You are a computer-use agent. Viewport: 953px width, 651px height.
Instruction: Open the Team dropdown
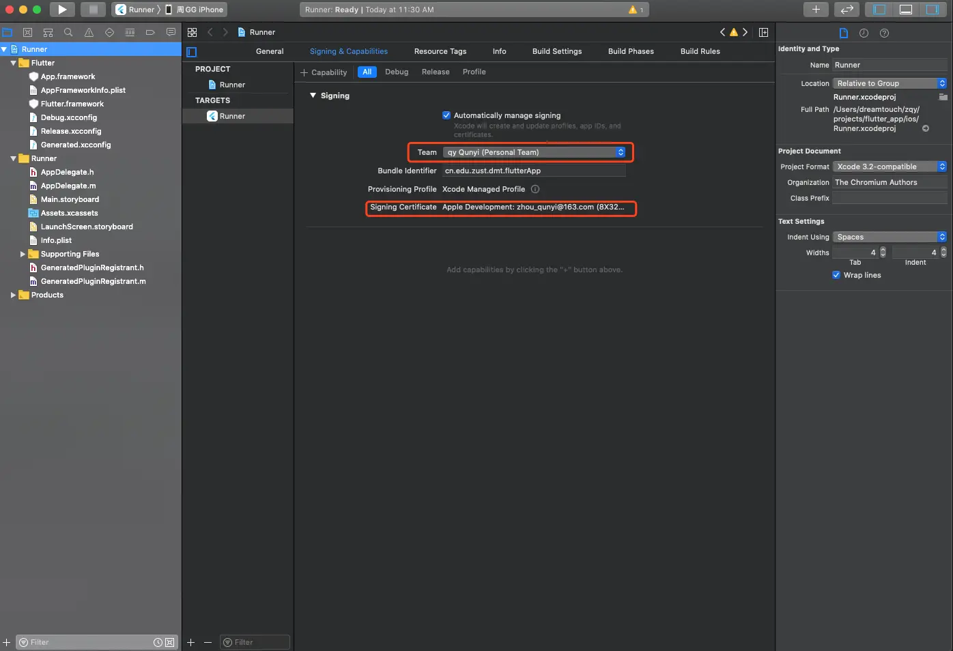click(x=534, y=152)
